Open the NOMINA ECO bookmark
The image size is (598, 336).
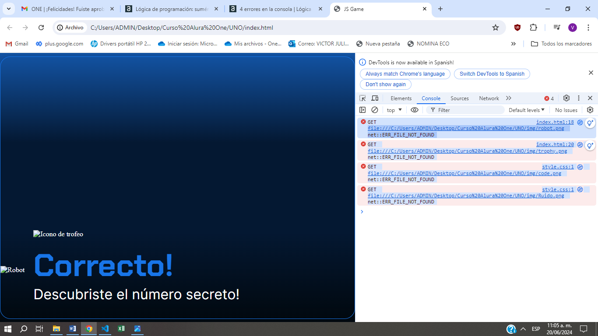coord(428,44)
